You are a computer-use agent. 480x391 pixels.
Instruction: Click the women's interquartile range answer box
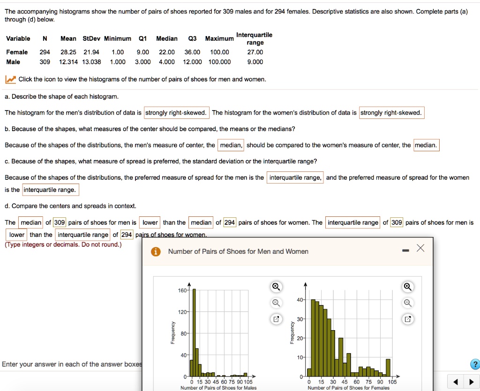pos(50,189)
